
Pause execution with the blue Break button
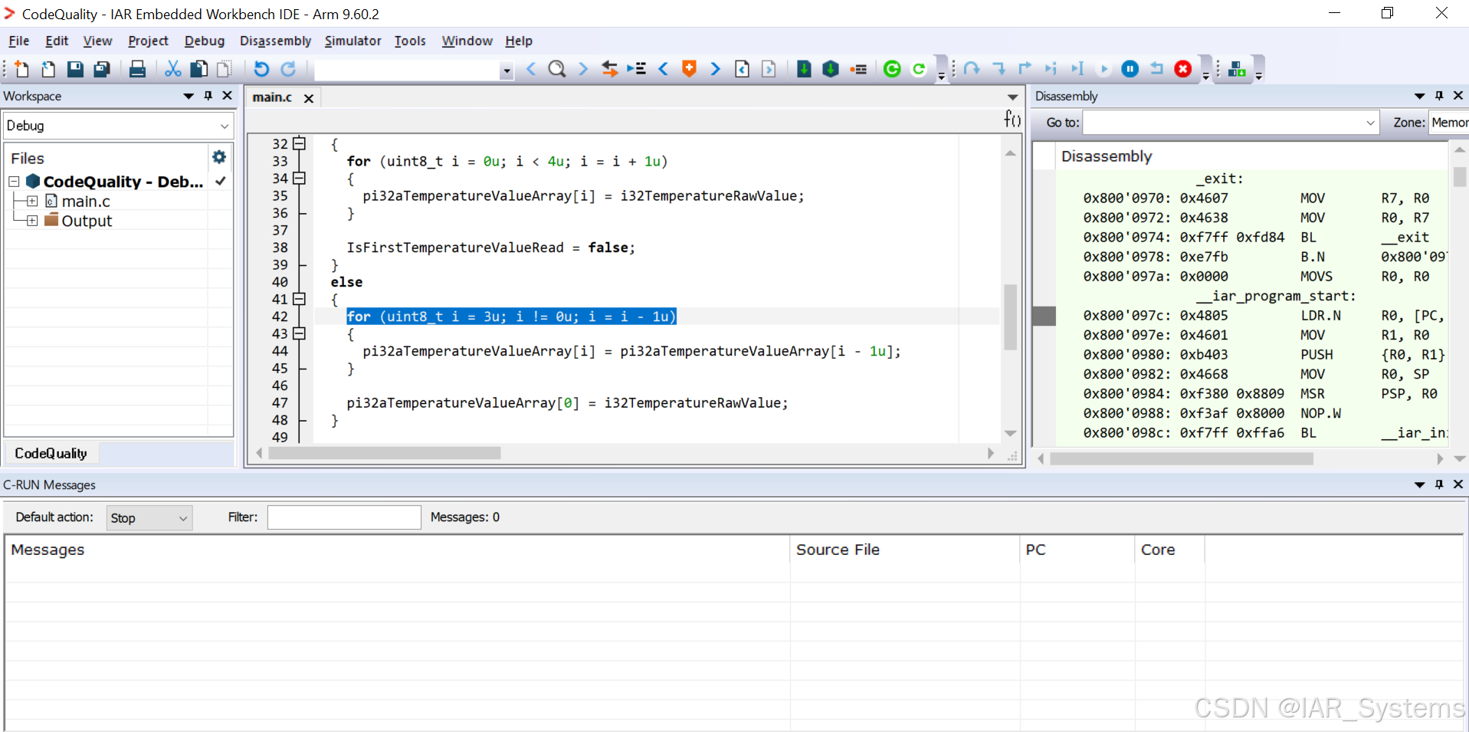(1130, 69)
